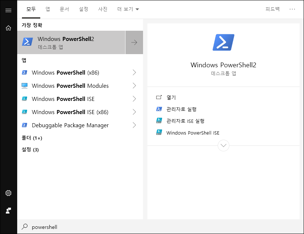
Task: Click the Windows PowerShell ISE icon in the apps list
Action: pyautogui.click(x=25, y=99)
